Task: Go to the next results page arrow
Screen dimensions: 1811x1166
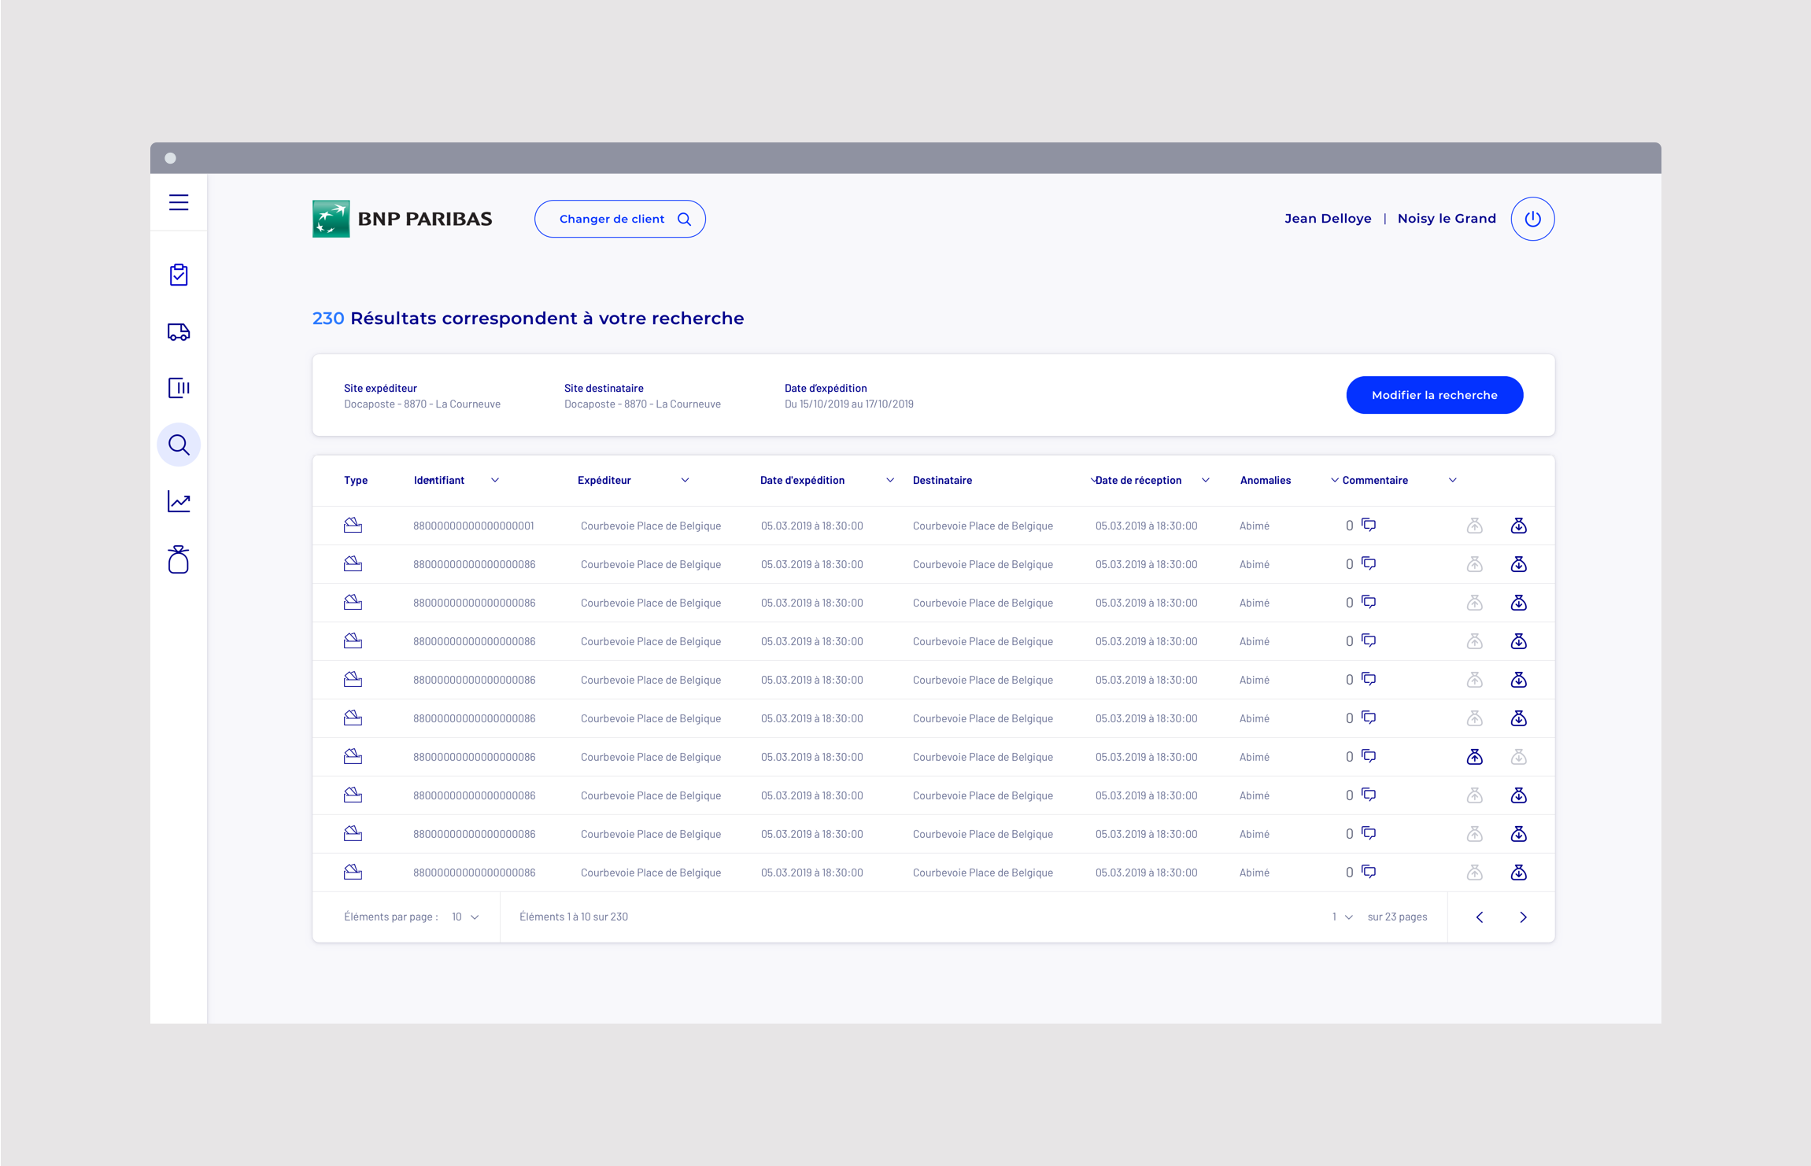Action: pos(1523,917)
